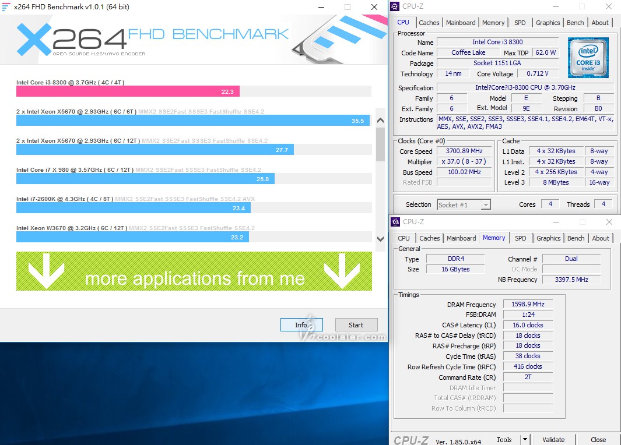Image resolution: width=621 pixels, height=445 pixels.
Task: Click the 'Socket 1151 LGA' package value
Action: click(x=497, y=63)
